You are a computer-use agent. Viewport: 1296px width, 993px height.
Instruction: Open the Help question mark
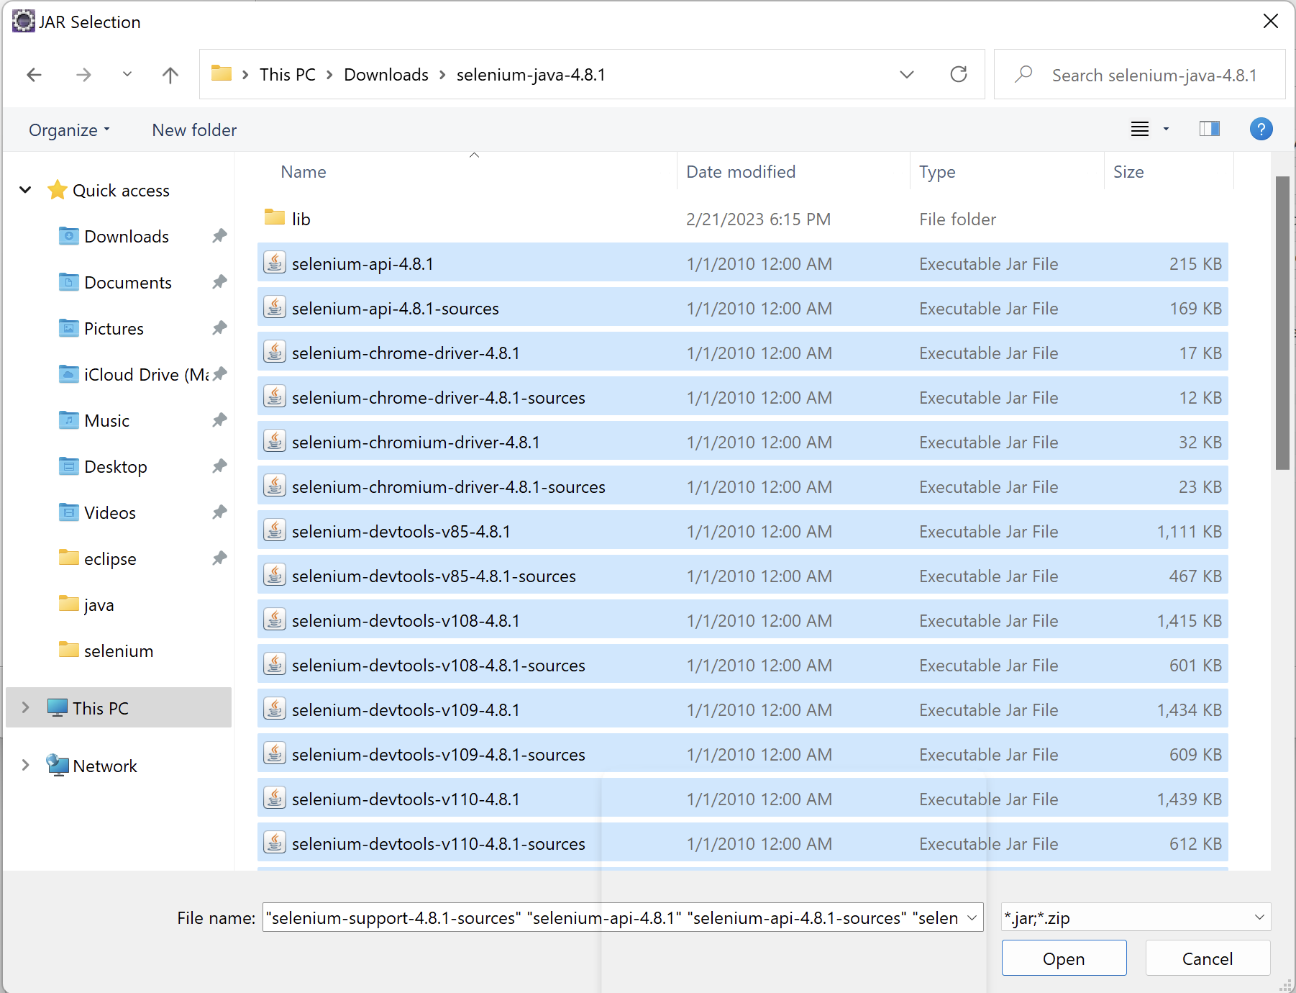[x=1261, y=130]
